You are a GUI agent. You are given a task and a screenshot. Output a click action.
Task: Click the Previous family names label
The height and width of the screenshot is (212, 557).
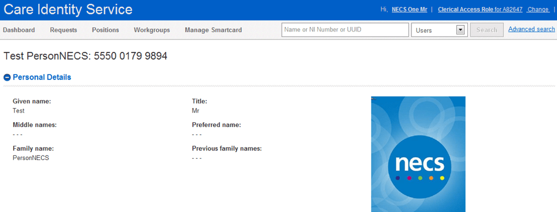pos(227,149)
